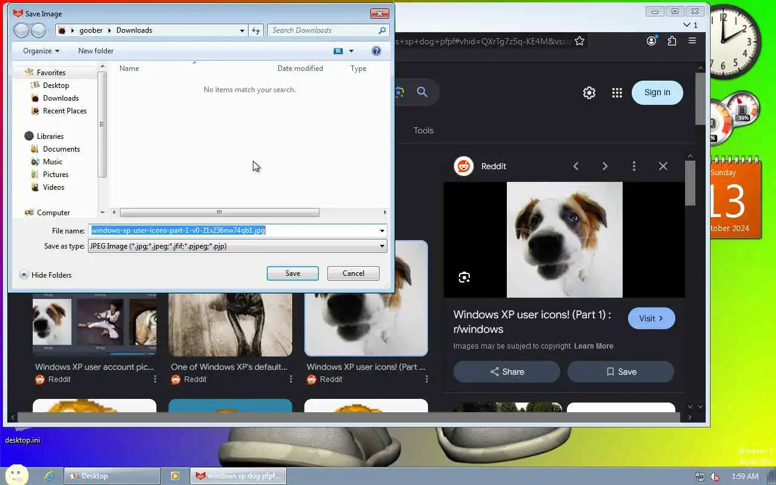Click Visit button for Reddit result
The image size is (776, 485).
pyautogui.click(x=651, y=318)
